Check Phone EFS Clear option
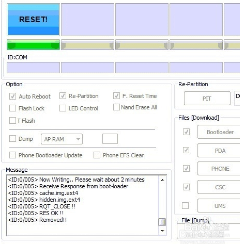The image size is (245, 244). pos(97,155)
